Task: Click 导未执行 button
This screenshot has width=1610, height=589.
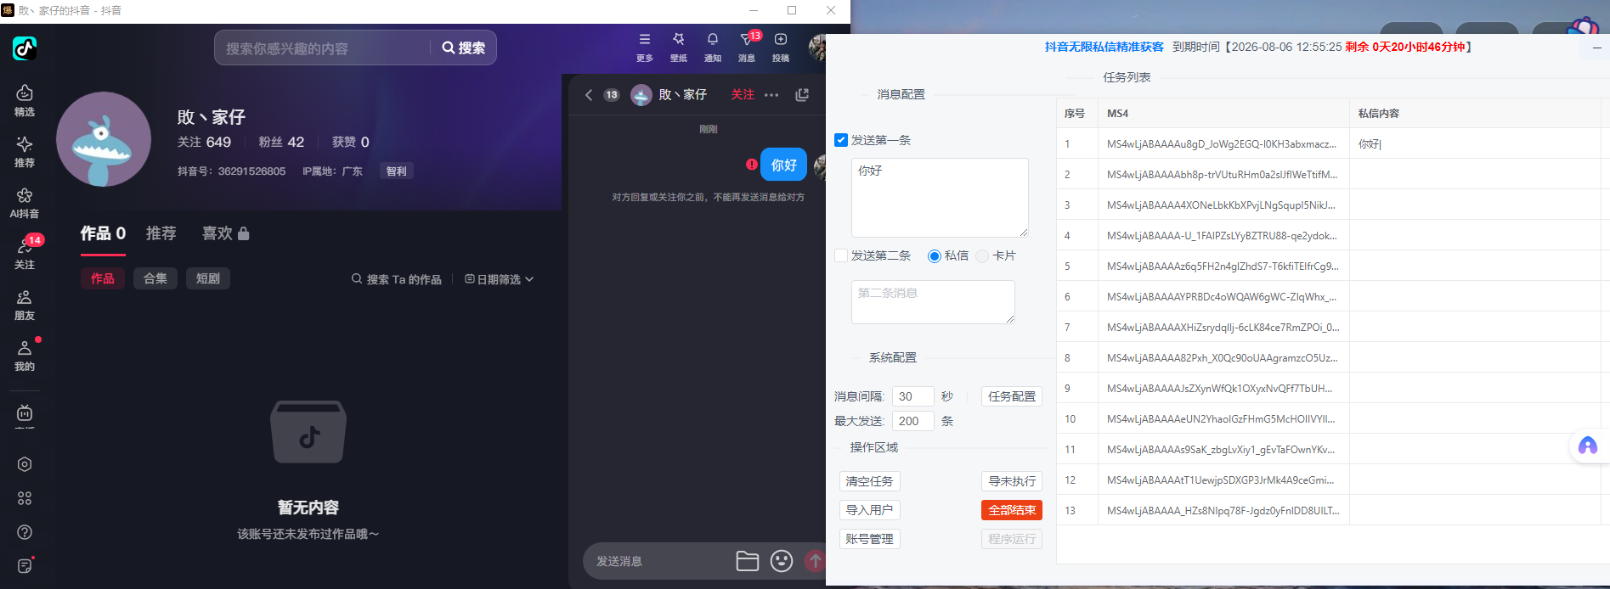Action: pyautogui.click(x=1012, y=481)
